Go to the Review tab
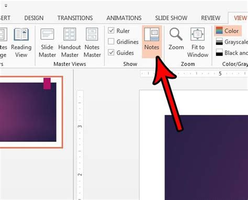The height and width of the screenshot is (200, 248). (211, 18)
